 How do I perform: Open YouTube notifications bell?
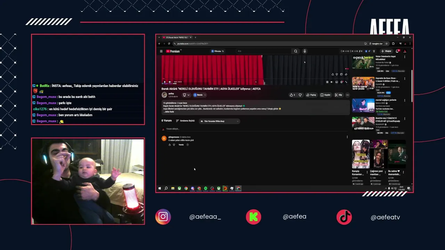[398, 51]
